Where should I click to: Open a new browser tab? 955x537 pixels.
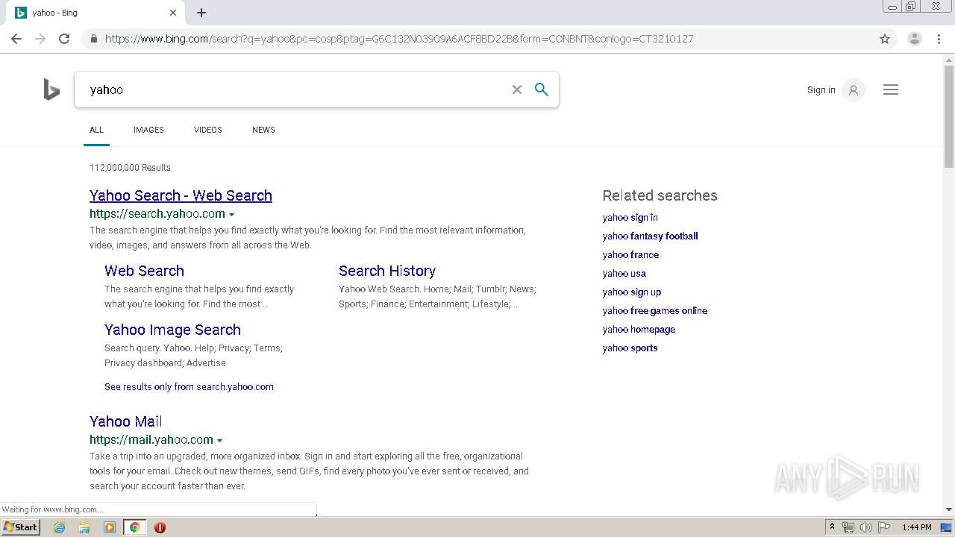click(201, 13)
